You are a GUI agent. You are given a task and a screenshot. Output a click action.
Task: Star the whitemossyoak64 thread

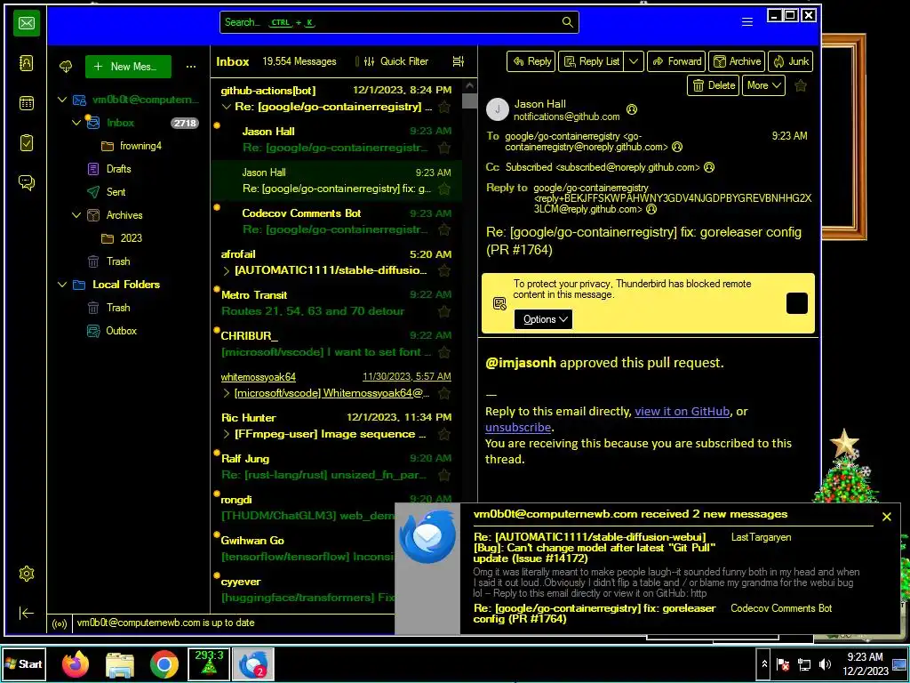click(444, 394)
